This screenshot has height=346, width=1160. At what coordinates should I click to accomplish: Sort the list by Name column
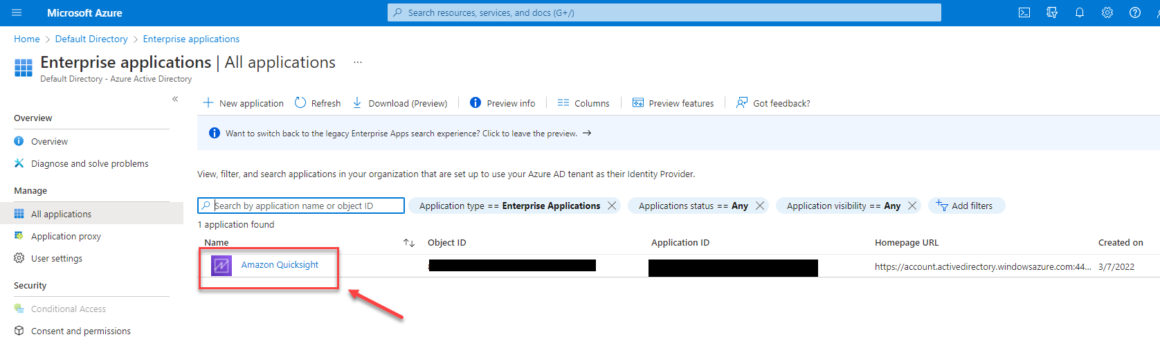point(409,243)
